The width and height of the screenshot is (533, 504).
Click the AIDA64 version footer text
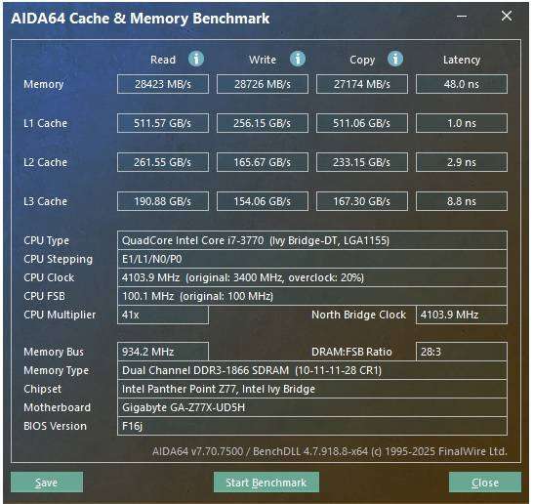click(329, 451)
